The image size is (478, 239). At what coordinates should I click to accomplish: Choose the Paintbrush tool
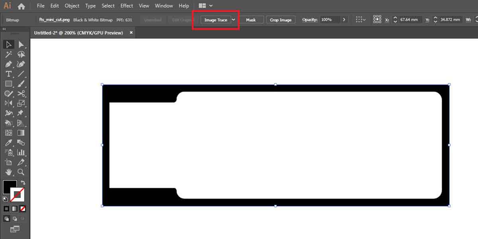[x=21, y=84]
